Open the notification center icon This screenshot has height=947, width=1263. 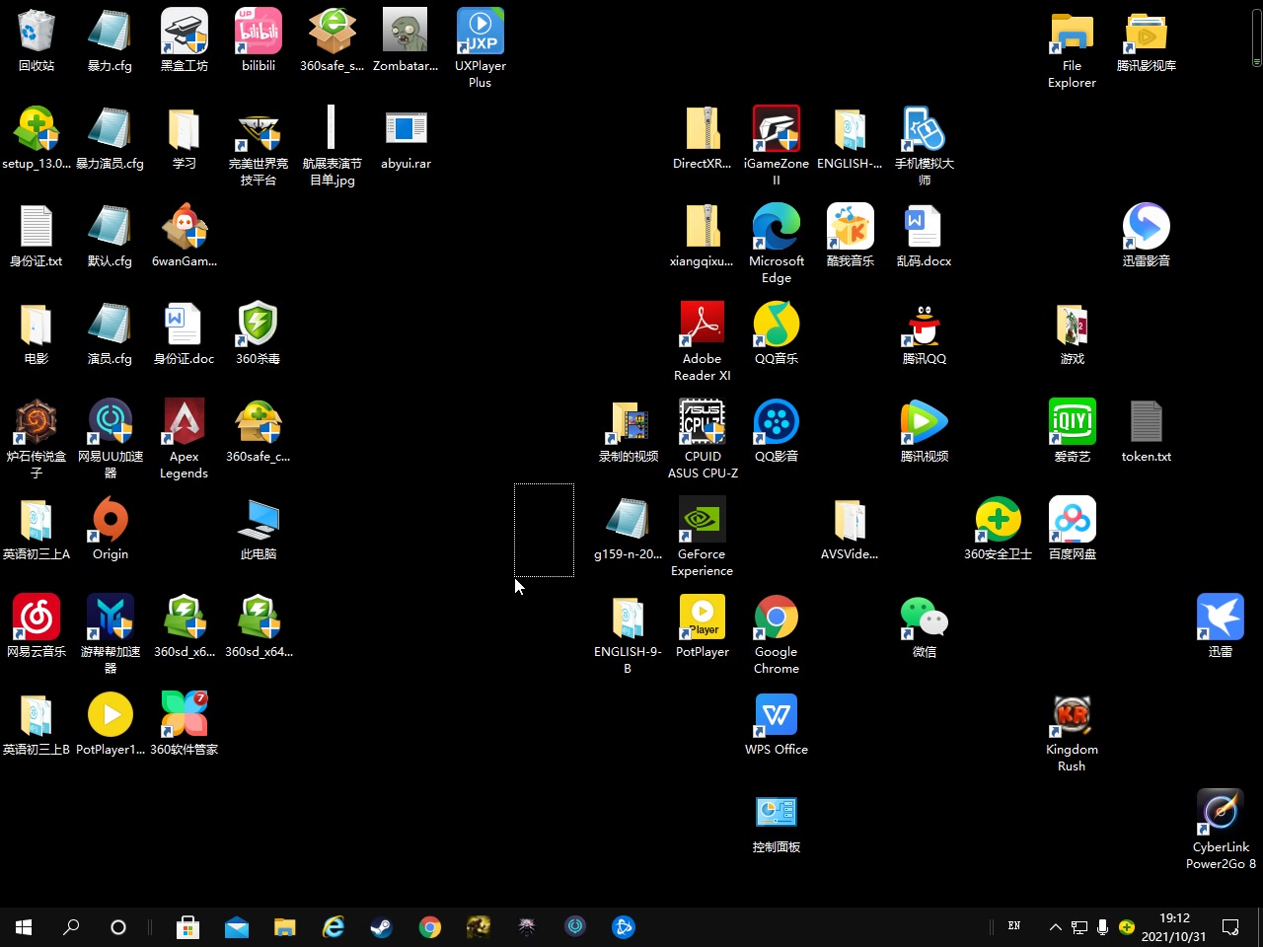click(x=1231, y=927)
